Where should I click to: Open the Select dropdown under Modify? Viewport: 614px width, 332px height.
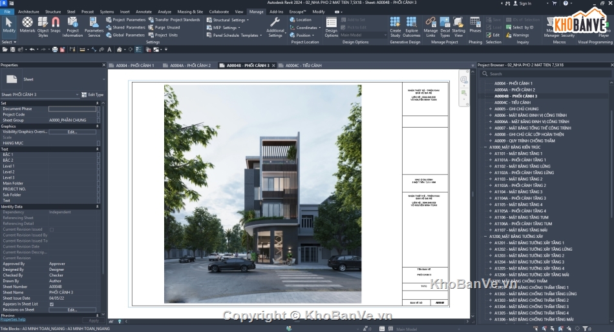[8, 42]
